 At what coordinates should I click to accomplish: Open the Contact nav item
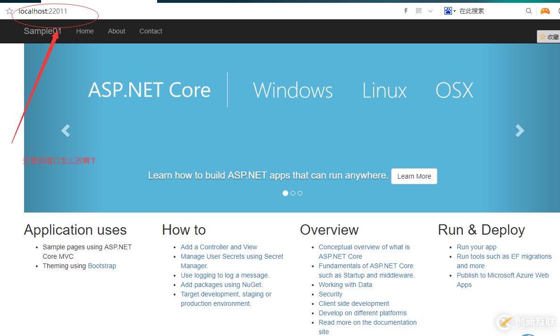(150, 32)
